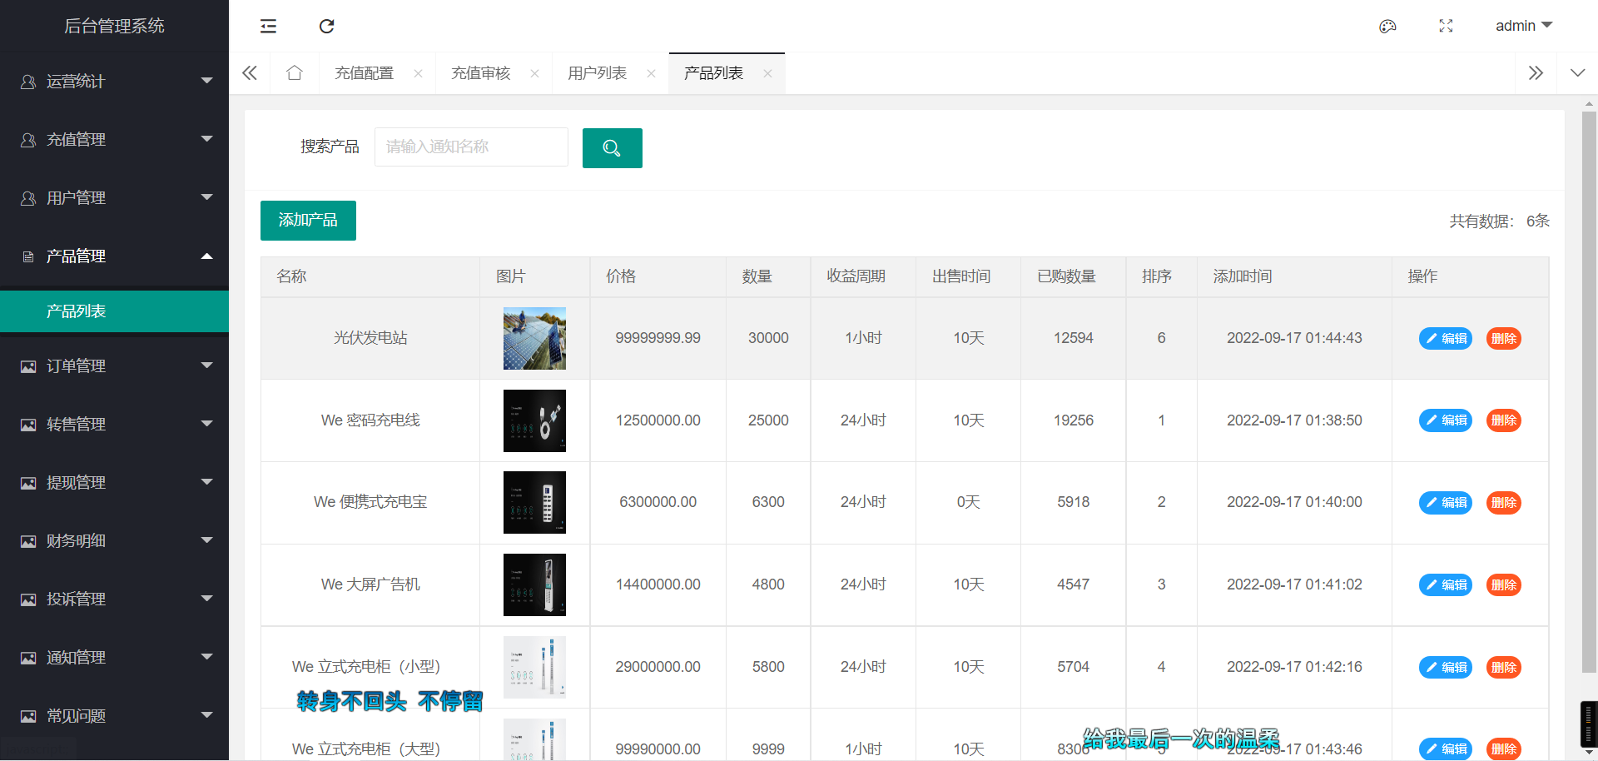Viewport: 1598px width, 761px height.
Task: Click the 运营统计 user icon
Action: point(28,82)
